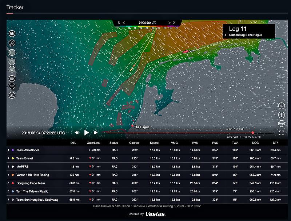Rewind the race playback
291x221 pixels.
77,133
